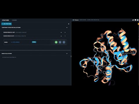Click the Add Structures button

(6, 24)
